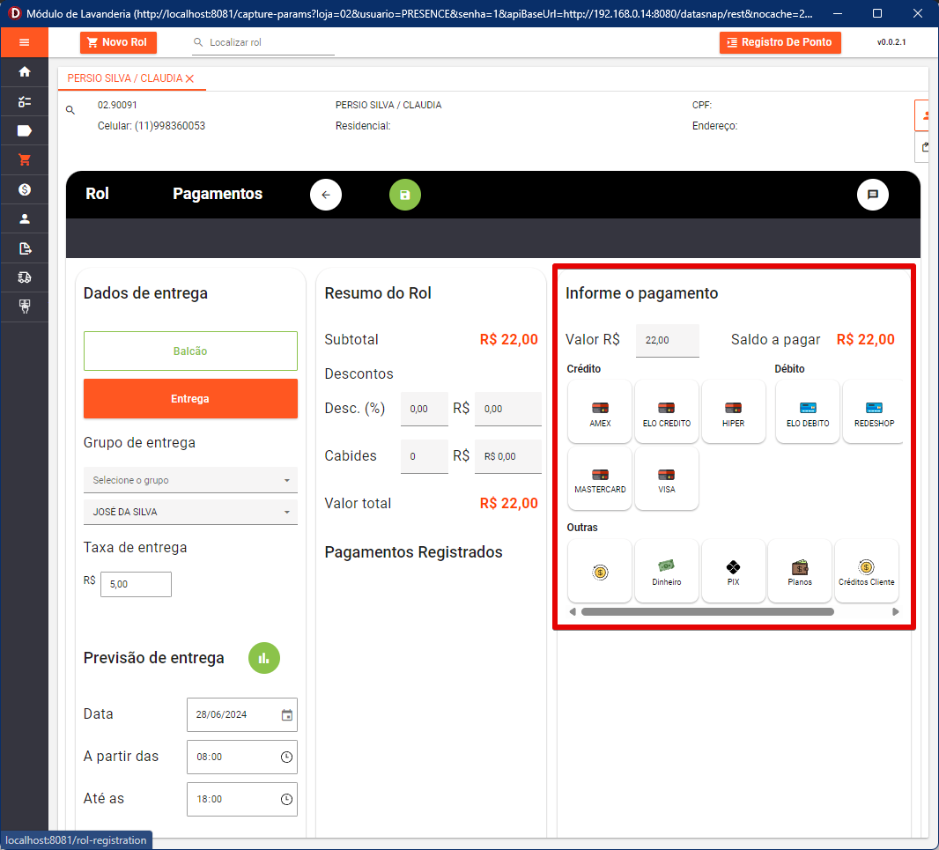The width and height of the screenshot is (939, 850).
Task: Open the document export sidebar icon
Action: 24,248
